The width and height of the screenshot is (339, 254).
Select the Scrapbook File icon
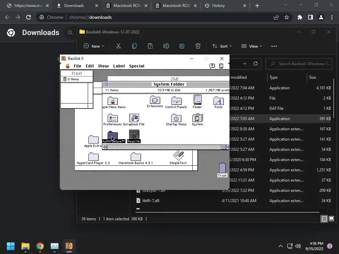click(134, 118)
